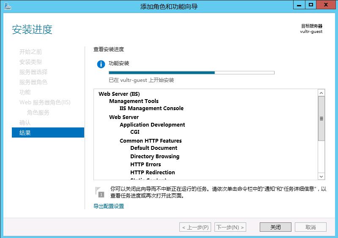Screen dimensions: 338x238
Task: Click HTTP Redirection entry
Action: [x=152, y=173]
